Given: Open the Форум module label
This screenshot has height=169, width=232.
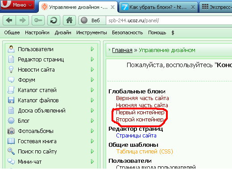Looking at the screenshot, I should coord(26,80).
